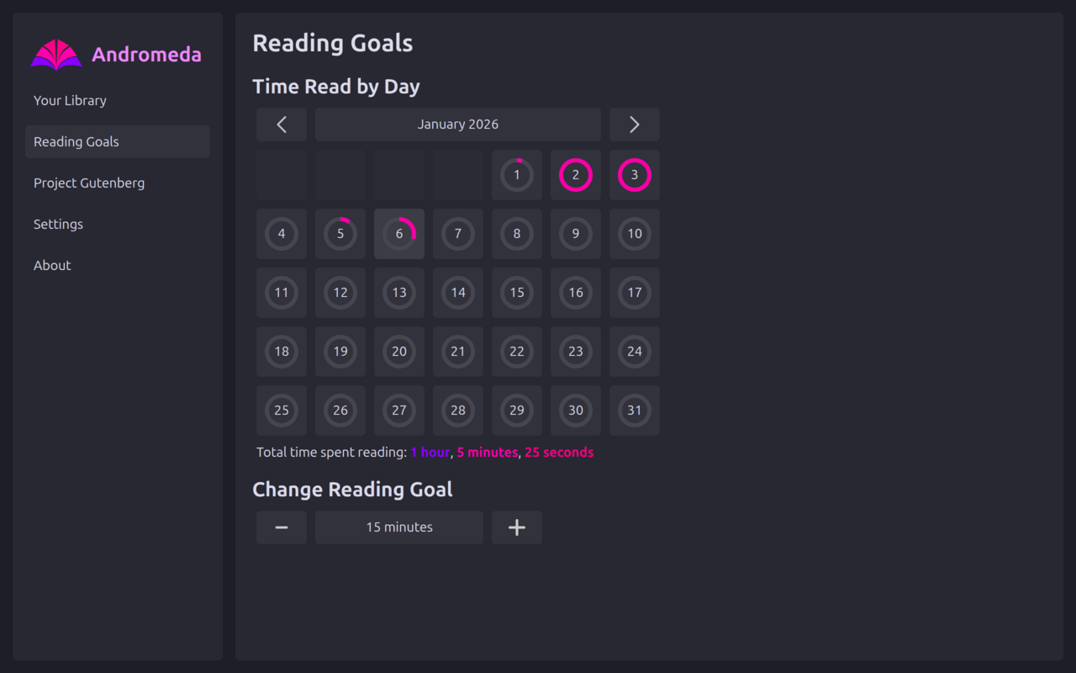This screenshot has width=1076, height=673.
Task: Select the highlighted day 6
Action: point(398,234)
